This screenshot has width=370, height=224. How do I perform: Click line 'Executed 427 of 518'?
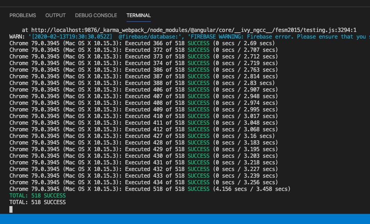click(x=142, y=136)
